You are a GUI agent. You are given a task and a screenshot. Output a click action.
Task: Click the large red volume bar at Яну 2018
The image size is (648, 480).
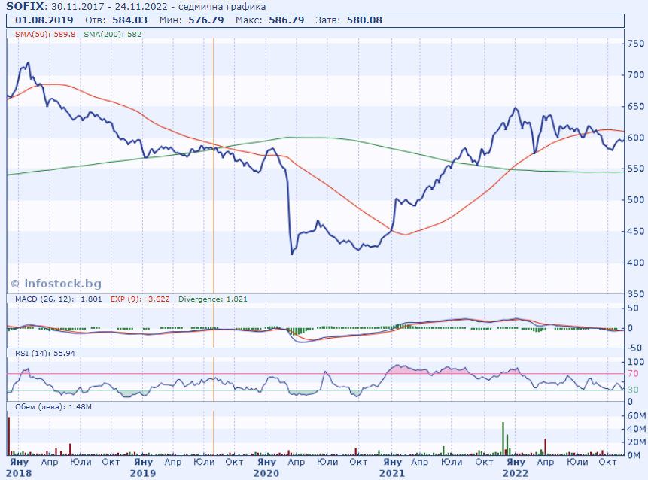[9, 436]
